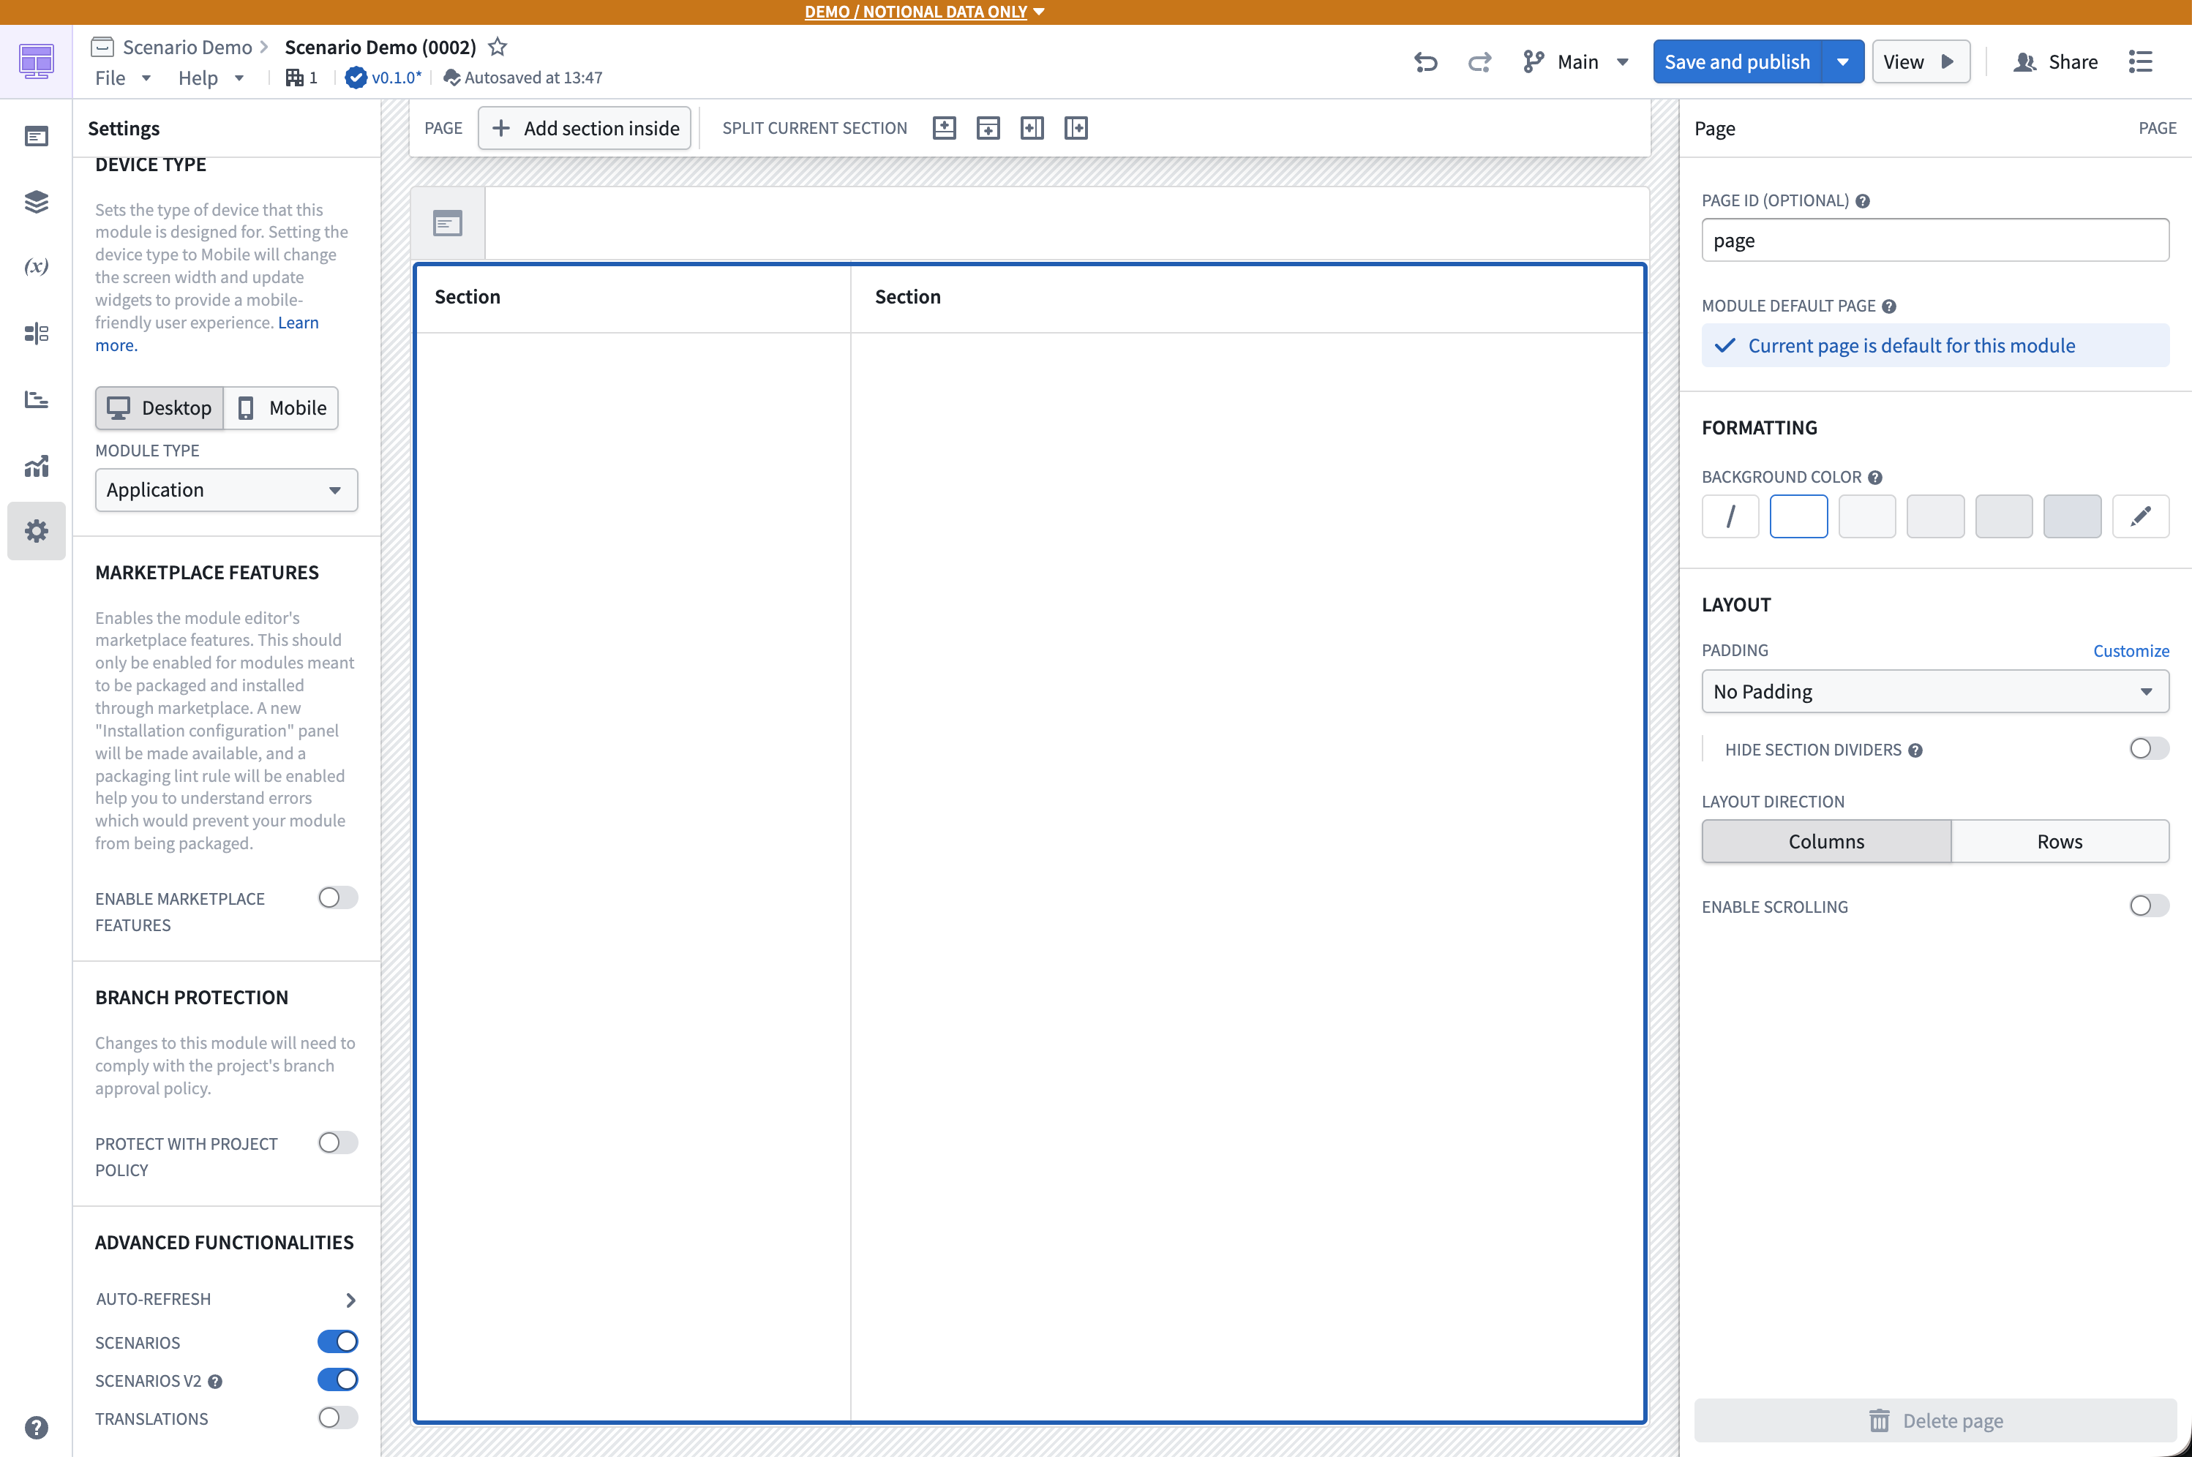Open the Variables (x) panel
The width and height of the screenshot is (2192, 1457).
pos(37,267)
